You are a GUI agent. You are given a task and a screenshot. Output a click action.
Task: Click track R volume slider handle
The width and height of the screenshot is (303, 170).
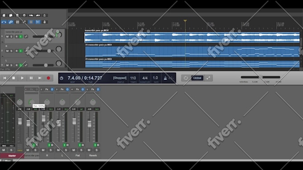[49, 51]
